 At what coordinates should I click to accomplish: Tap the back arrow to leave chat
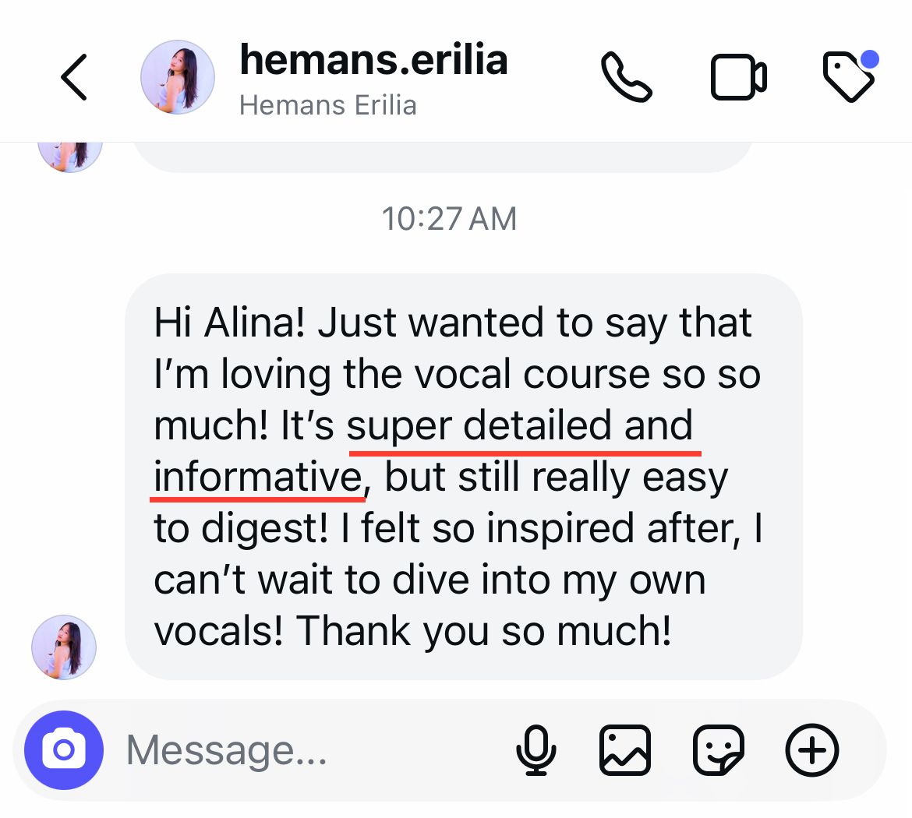tap(74, 77)
